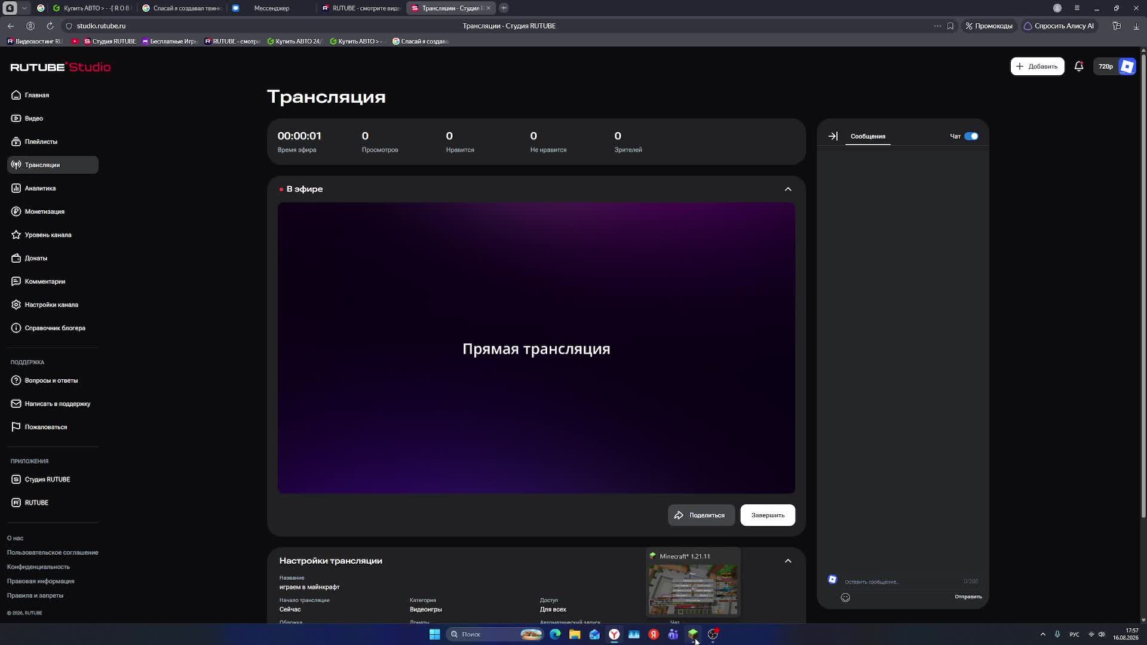Click Спросить Алису AI button
The height and width of the screenshot is (645, 1147).
point(1059,26)
